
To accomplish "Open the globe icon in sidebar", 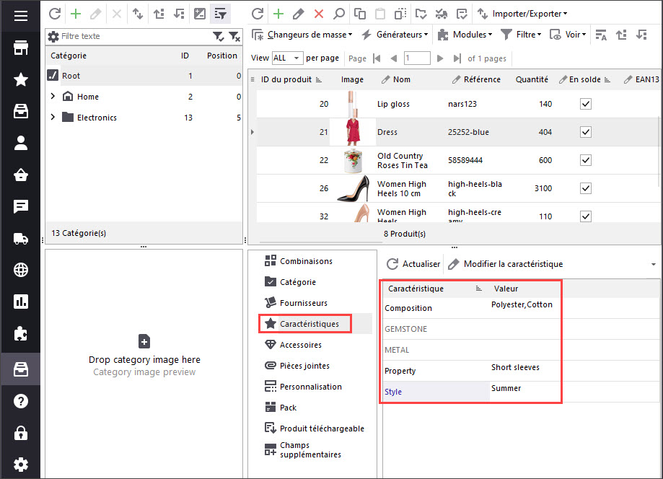I will pos(21,270).
